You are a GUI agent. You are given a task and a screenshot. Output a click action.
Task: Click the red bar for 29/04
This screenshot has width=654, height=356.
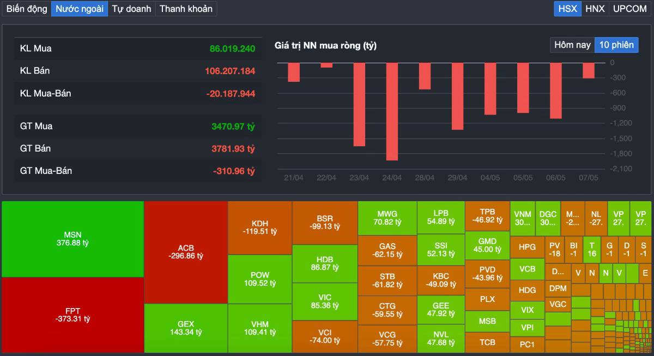point(457,96)
